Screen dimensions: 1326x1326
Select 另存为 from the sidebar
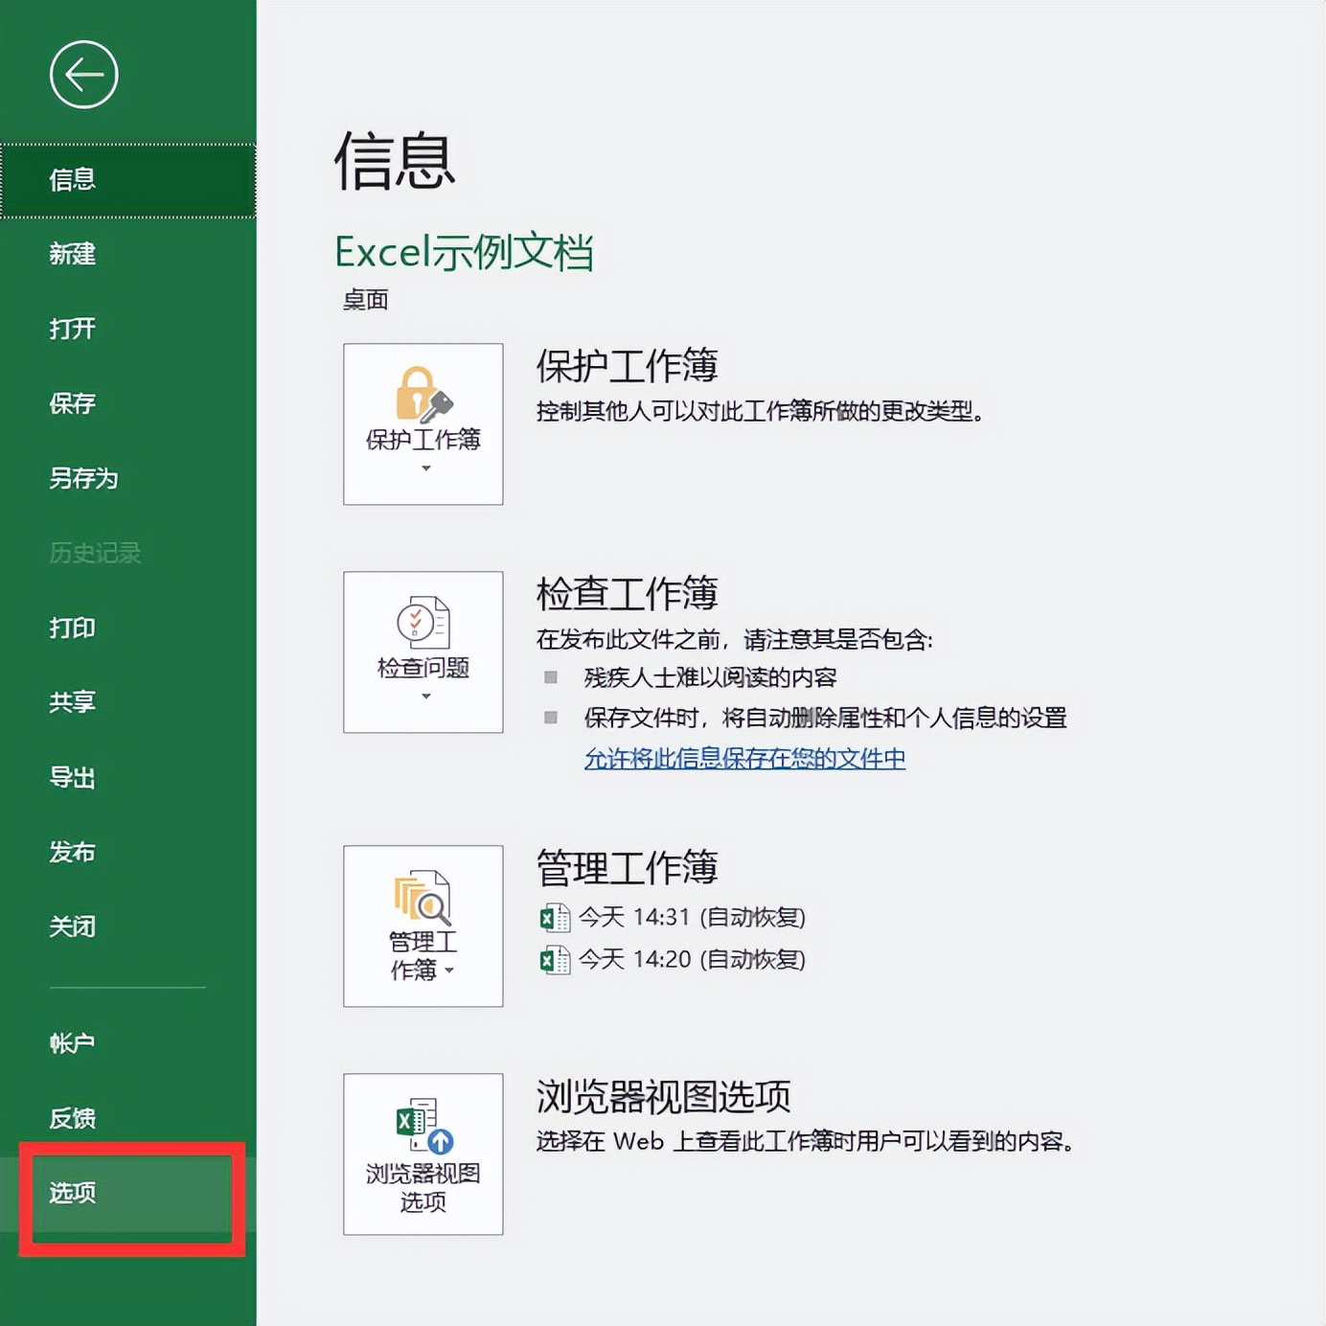[x=128, y=478]
